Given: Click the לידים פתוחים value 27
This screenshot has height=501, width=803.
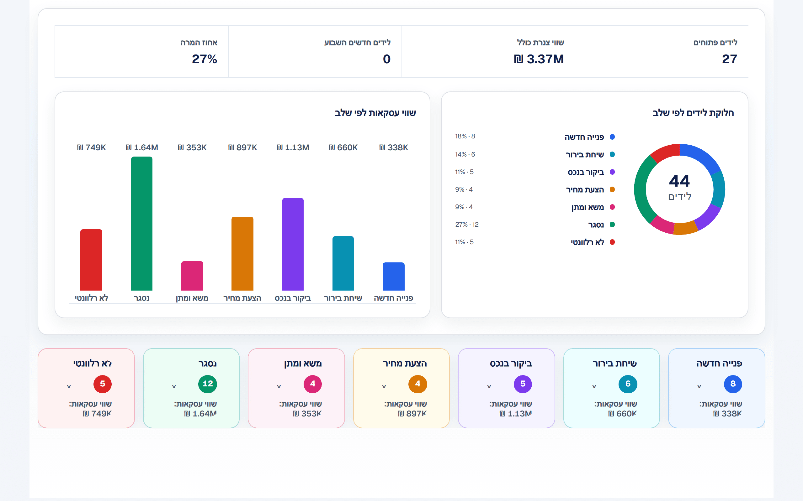Looking at the screenshot, I should tap(729, 59).
